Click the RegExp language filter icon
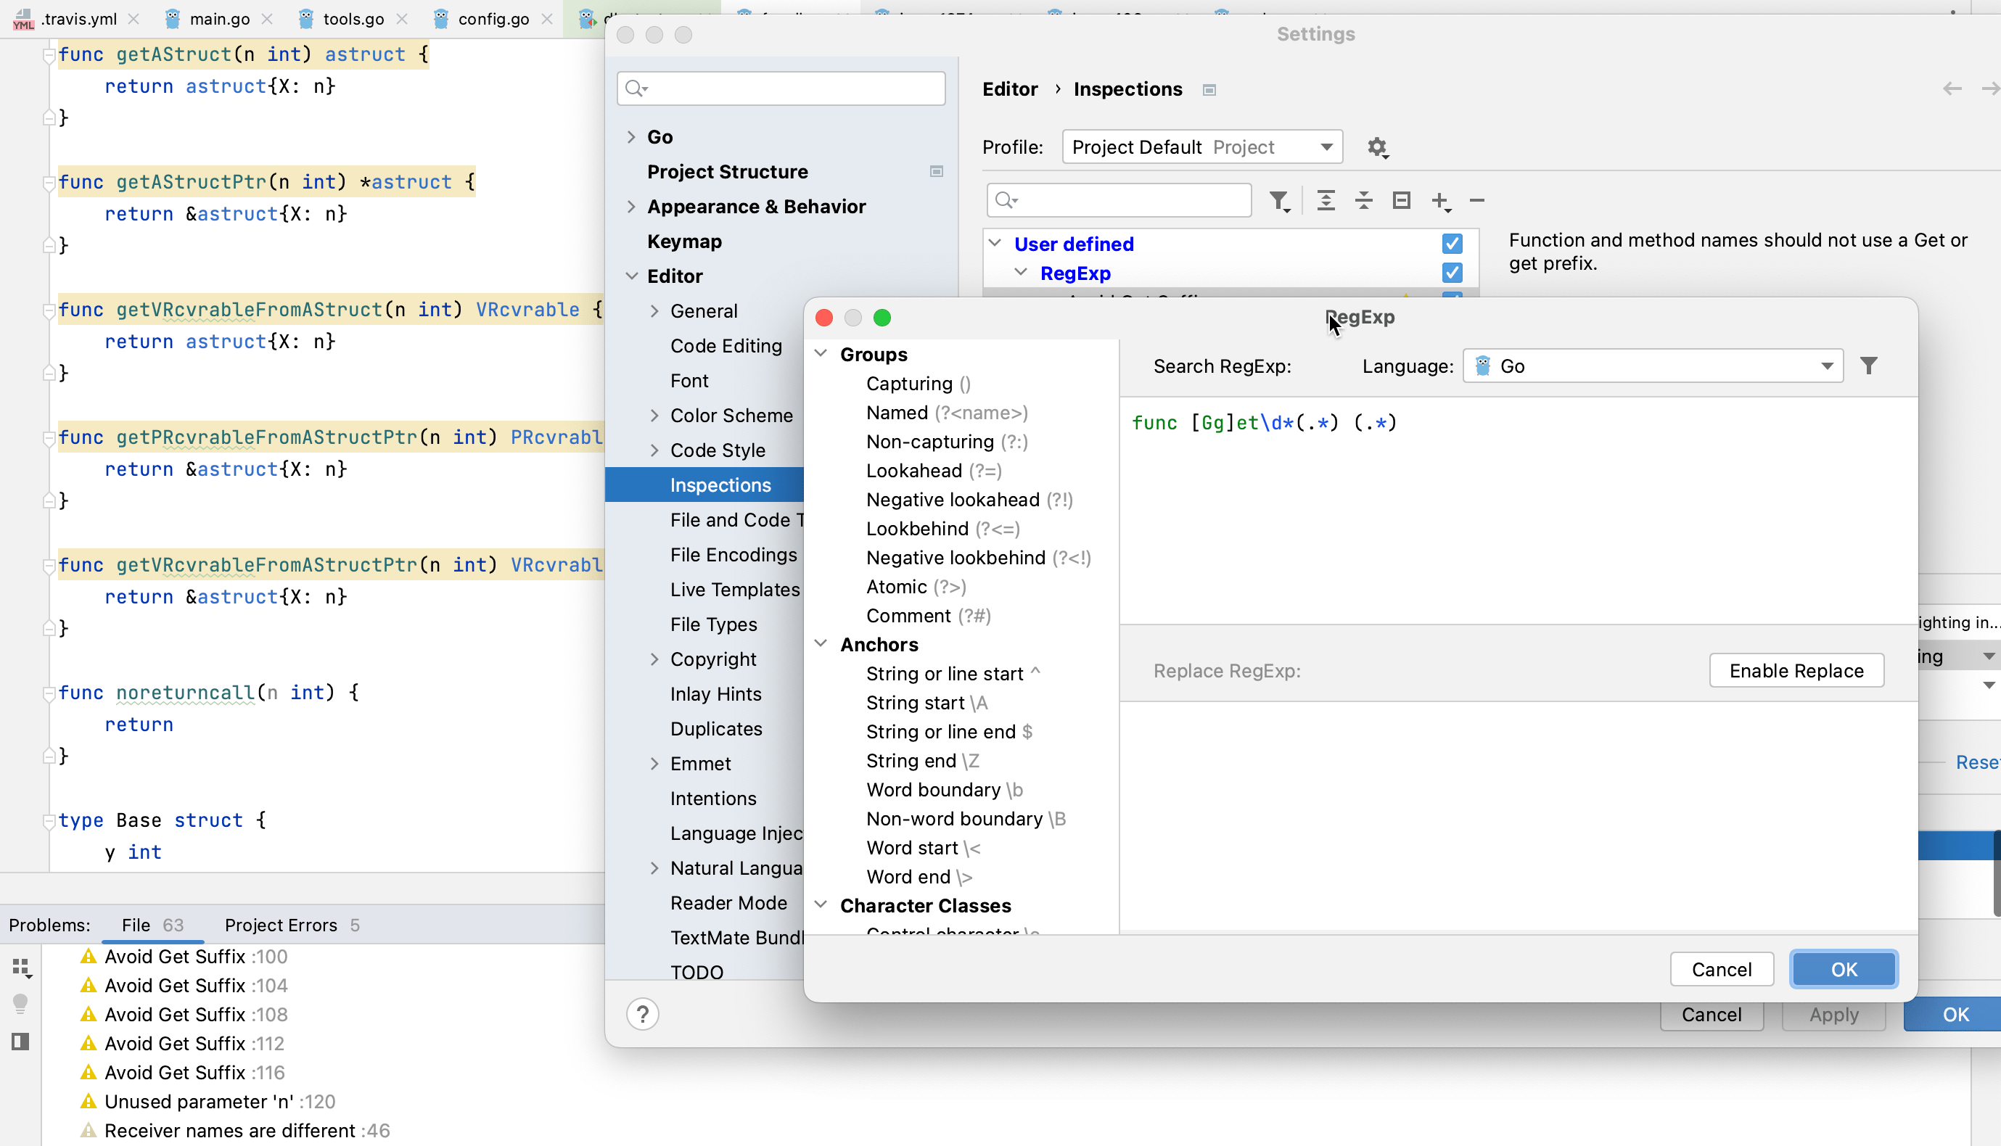The width and height of the screenshot is (2001, 1146). coord(1870,366)
